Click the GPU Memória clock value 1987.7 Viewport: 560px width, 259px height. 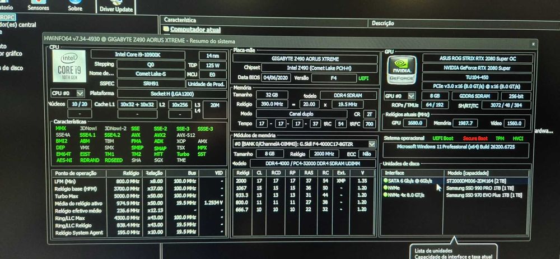click(x=465, y=123)
